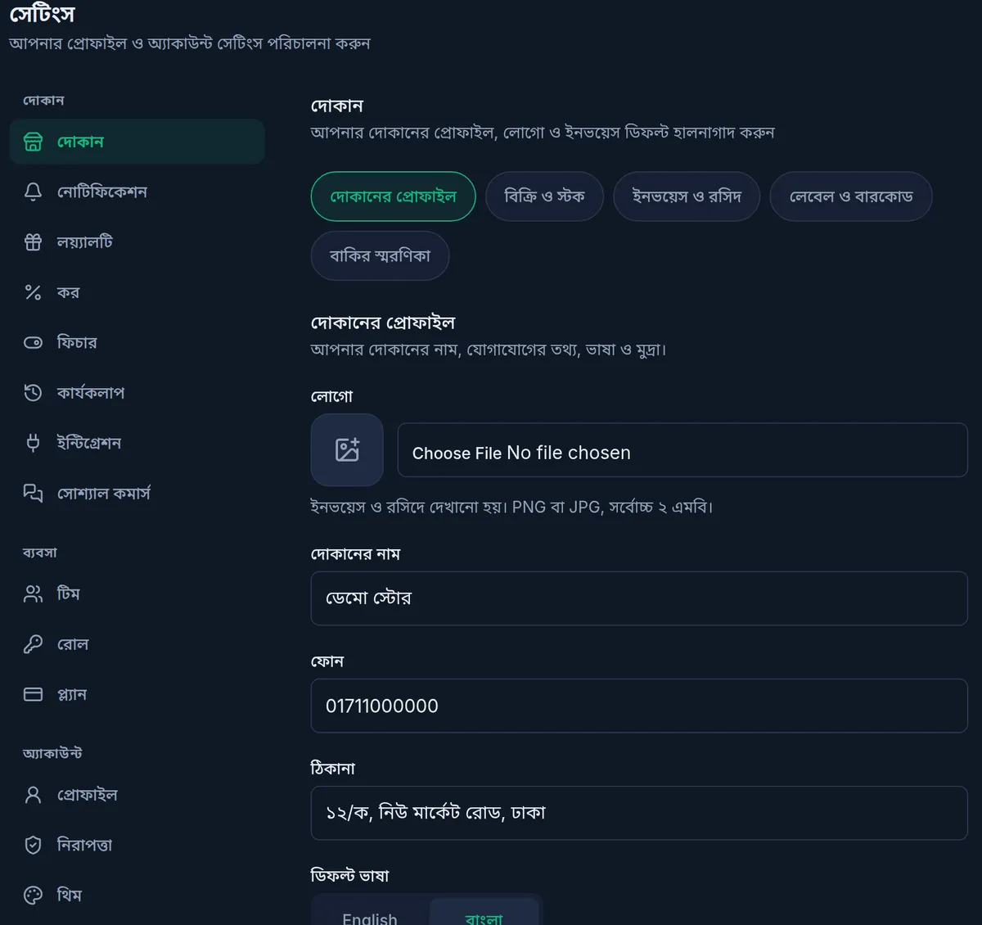The width and height of the screenshot is (982, 925).
Task: Open the দোকানের প্রোফাইল tab
Action: point(393,196)
